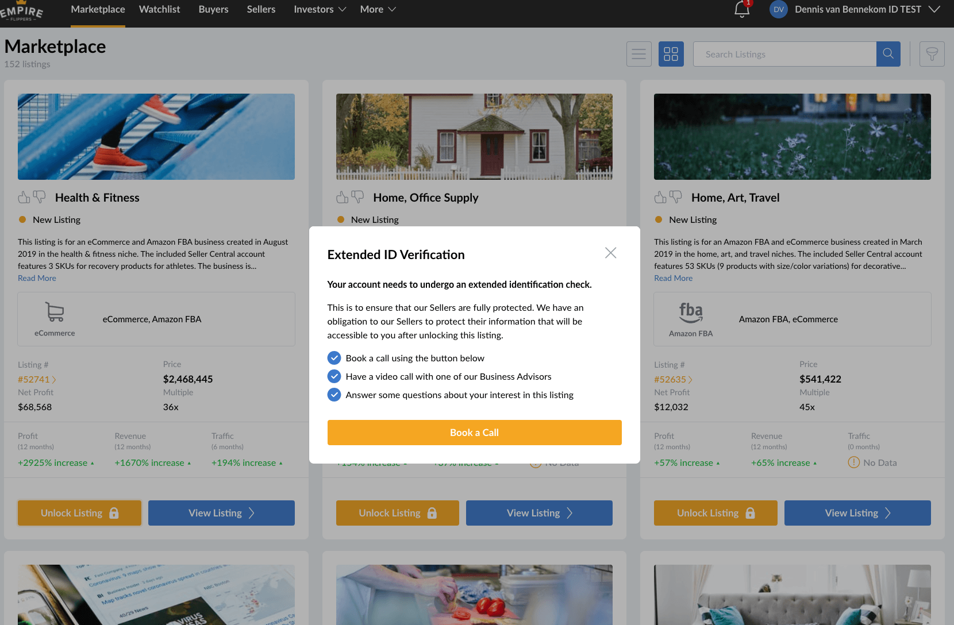Read More on Health & Fitness description
The height and width of the screenshot is (625, 954).
(x=37, y=278)
